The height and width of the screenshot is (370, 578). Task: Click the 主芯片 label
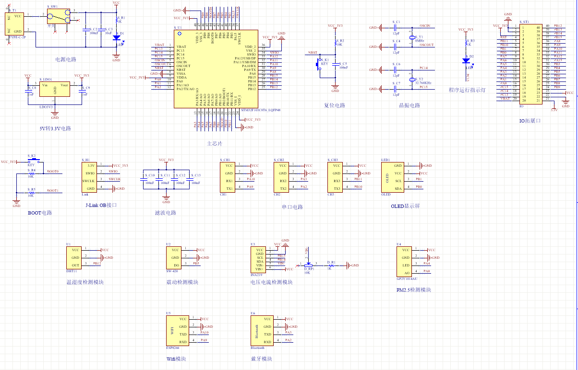[215, 143]
